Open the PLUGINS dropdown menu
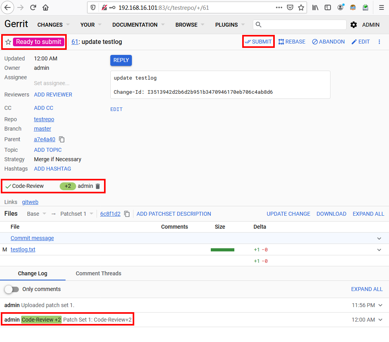This screenshot has height=342, width=389. [x=230, y=25]
